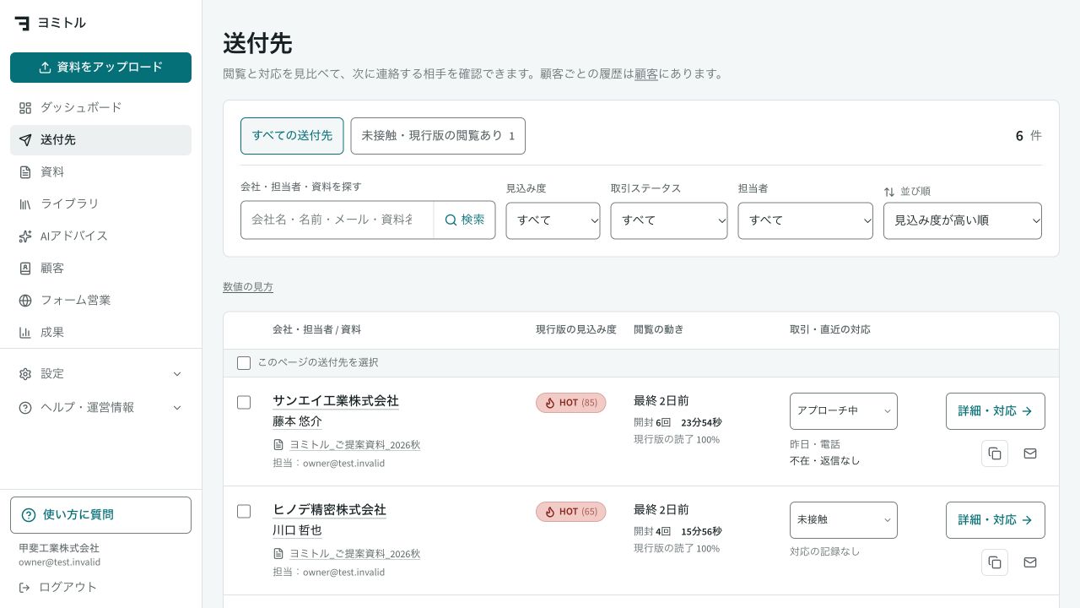Click the 検索 search button
1080x608 pixels.
point(465,220)
